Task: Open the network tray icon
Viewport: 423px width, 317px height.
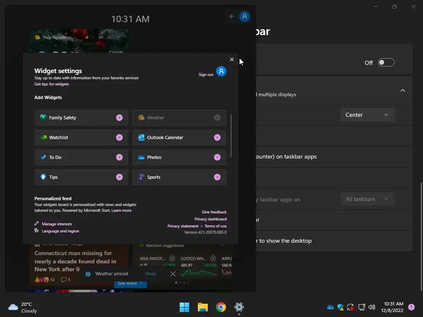Action: (x=361, y=307)
